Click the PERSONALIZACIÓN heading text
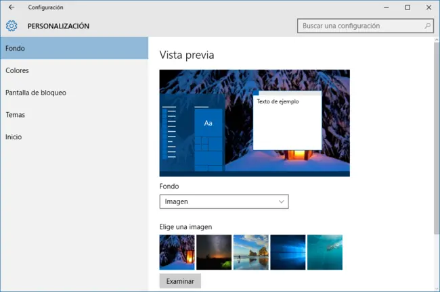Image resolution: width=440 pixels, height=292 pixels. point(58,26)
